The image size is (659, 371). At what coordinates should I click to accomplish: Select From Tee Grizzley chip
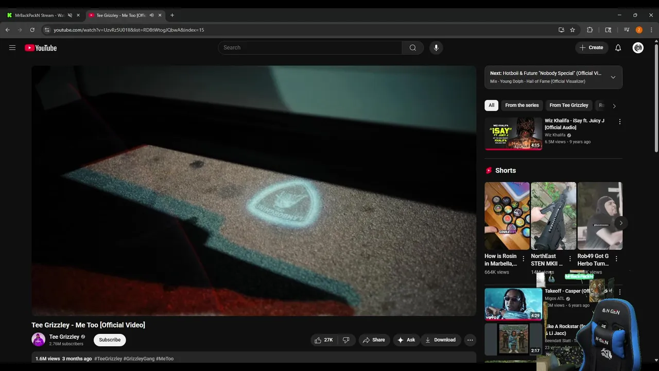pos(568,105)
